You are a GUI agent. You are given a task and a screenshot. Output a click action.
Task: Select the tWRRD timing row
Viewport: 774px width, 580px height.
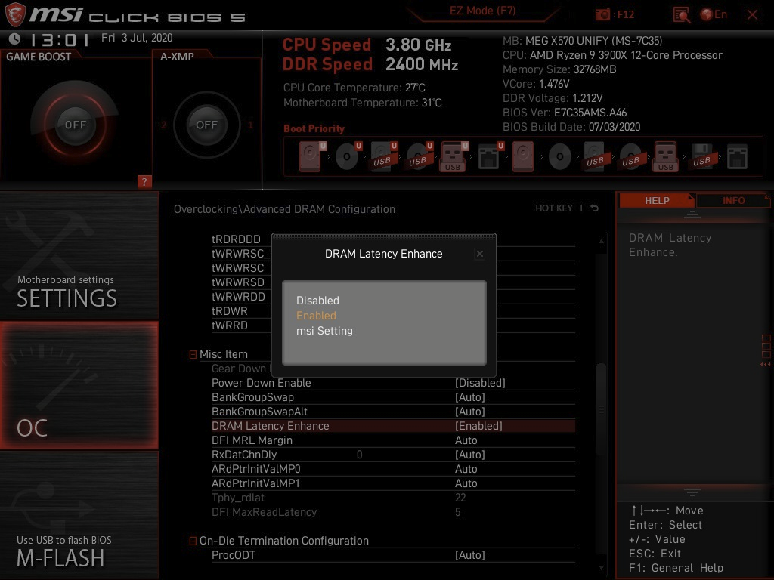[230, 325]
